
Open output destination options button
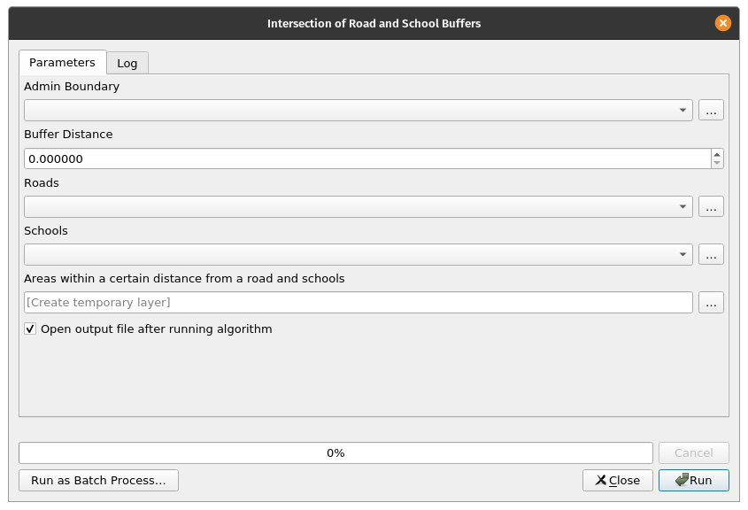(x=711, y=302)
